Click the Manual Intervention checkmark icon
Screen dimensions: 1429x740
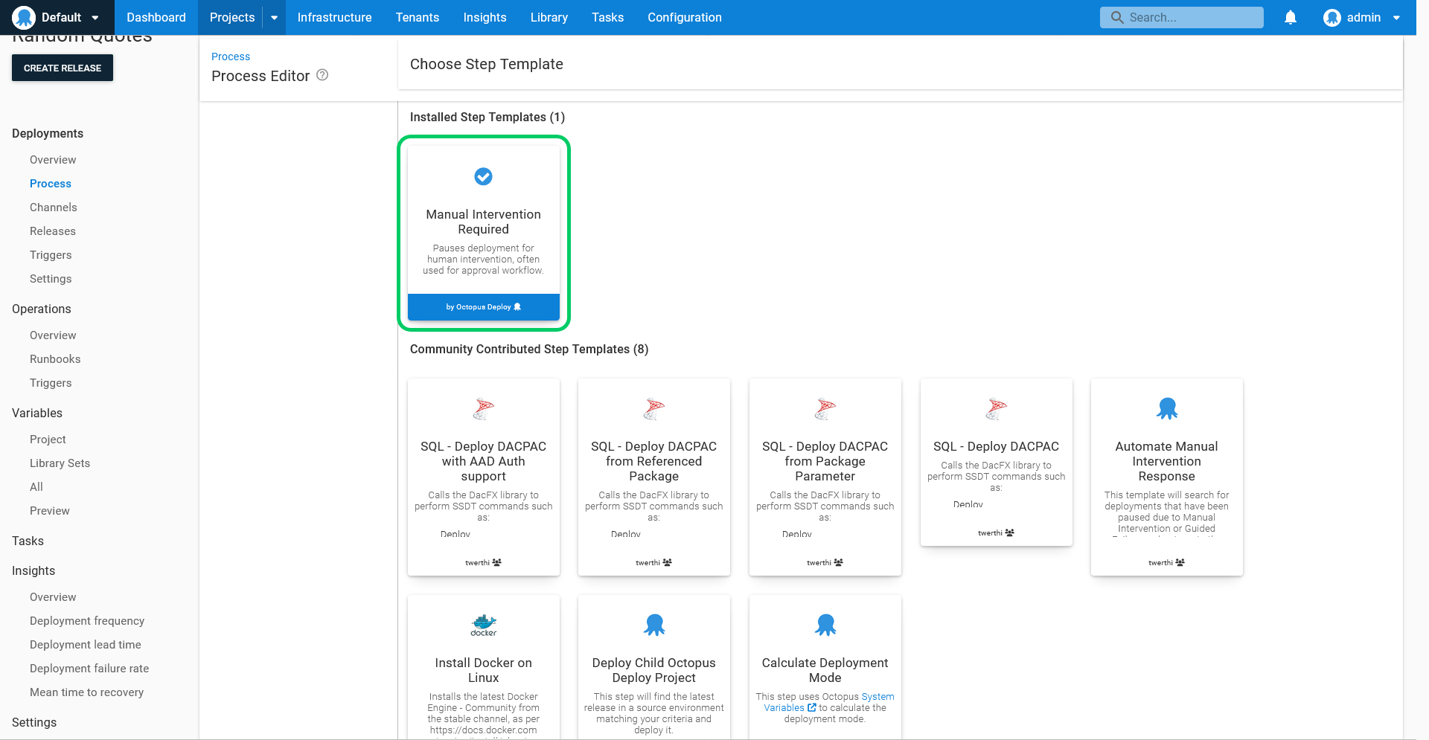tap(484, 176)
